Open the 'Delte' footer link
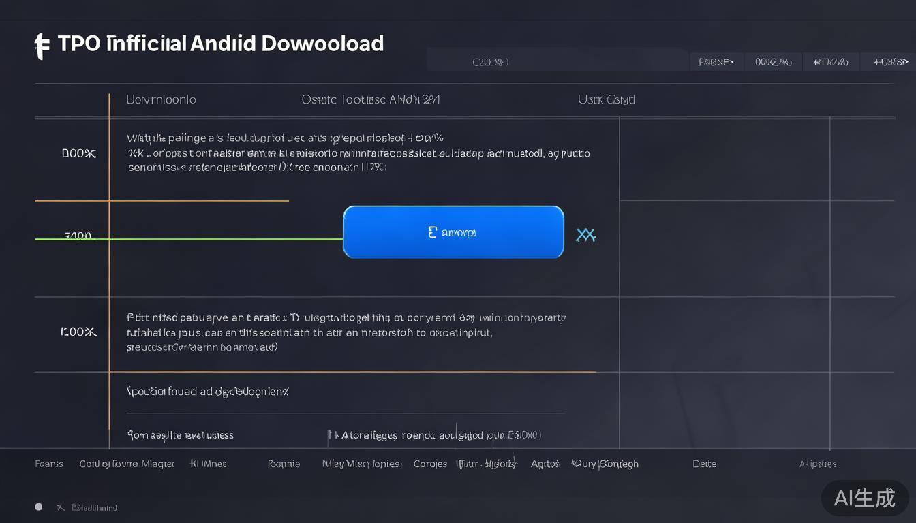Screen dimensions: 916x523 click(x=704, y=464)
